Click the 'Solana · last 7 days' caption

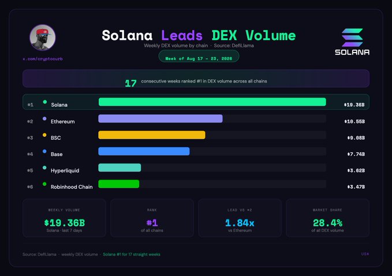click(64, 230)
